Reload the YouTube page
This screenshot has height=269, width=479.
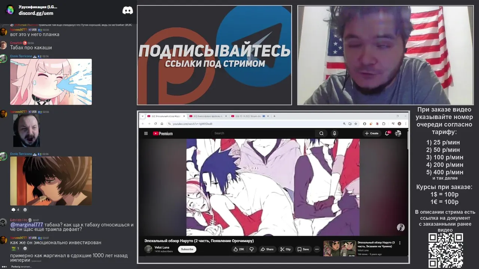point(155,124)
